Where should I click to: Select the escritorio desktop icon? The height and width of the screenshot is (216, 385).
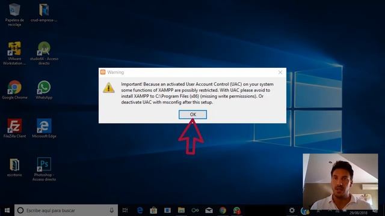click(14, 167)
